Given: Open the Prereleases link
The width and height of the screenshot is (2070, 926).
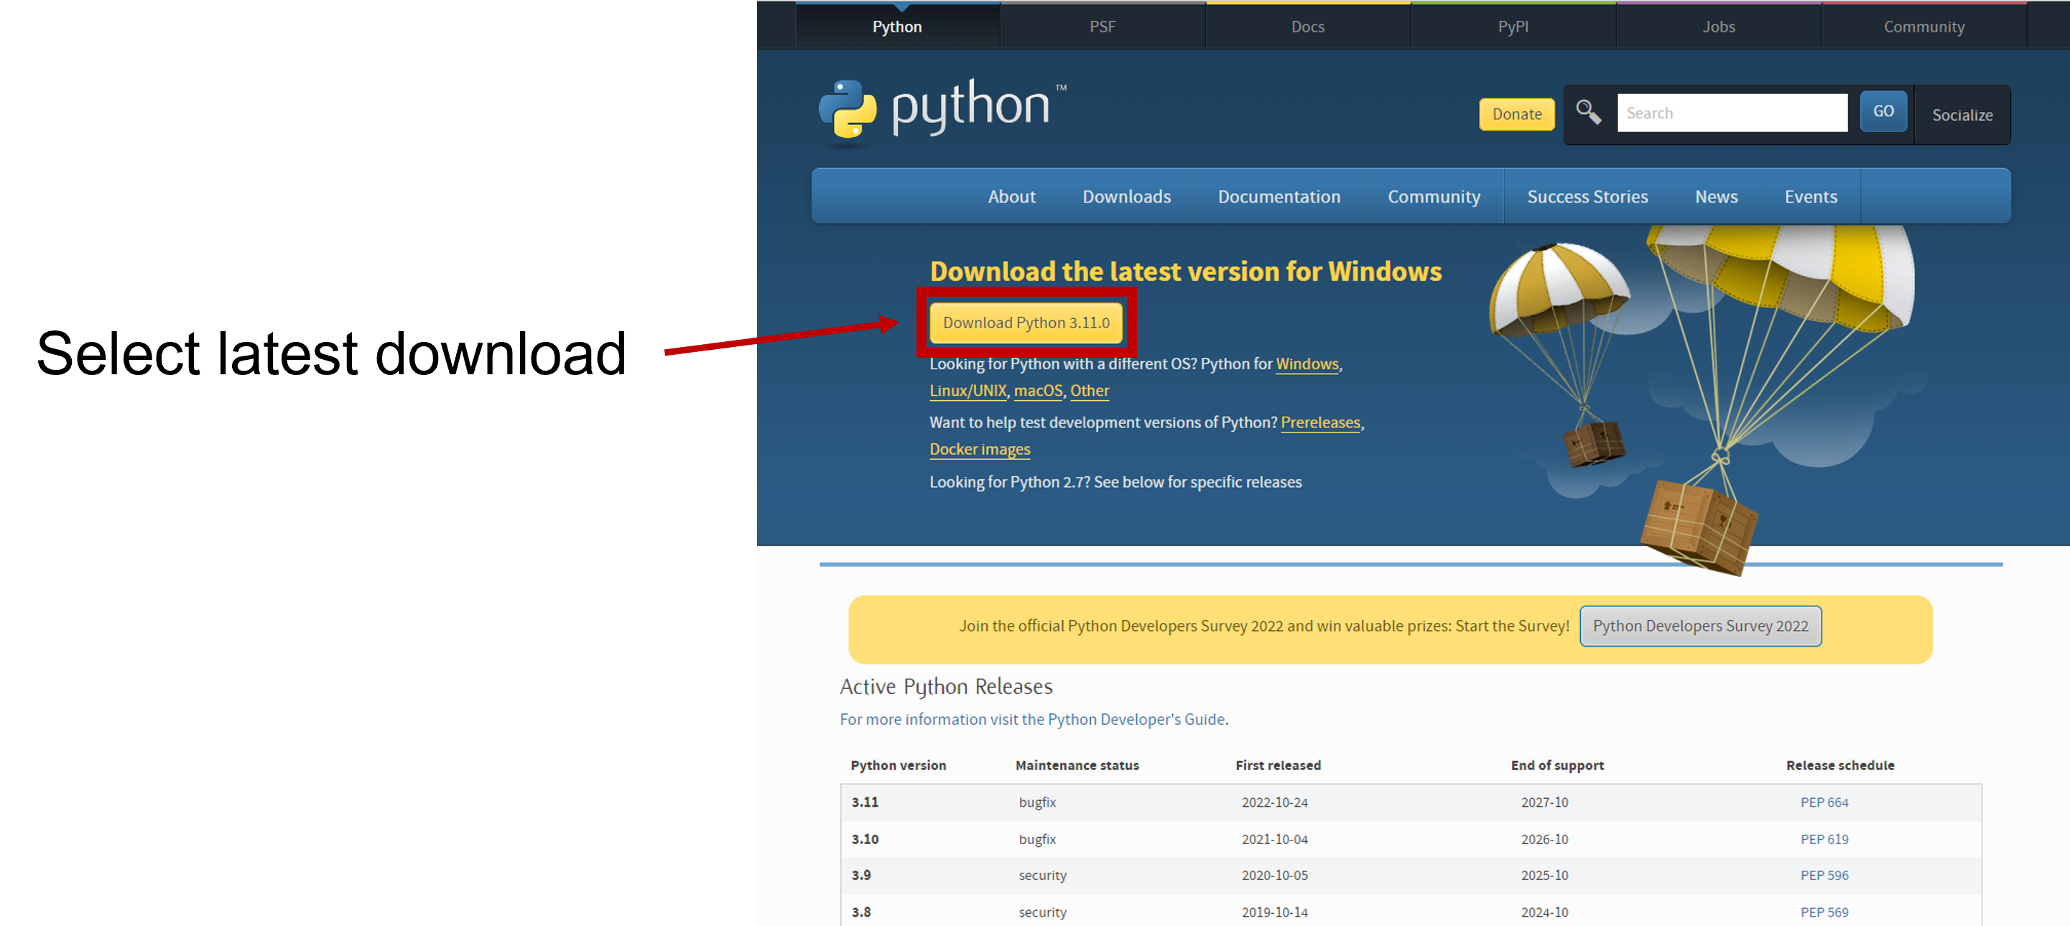Looking at the screenshot, I should [1319, 423].
